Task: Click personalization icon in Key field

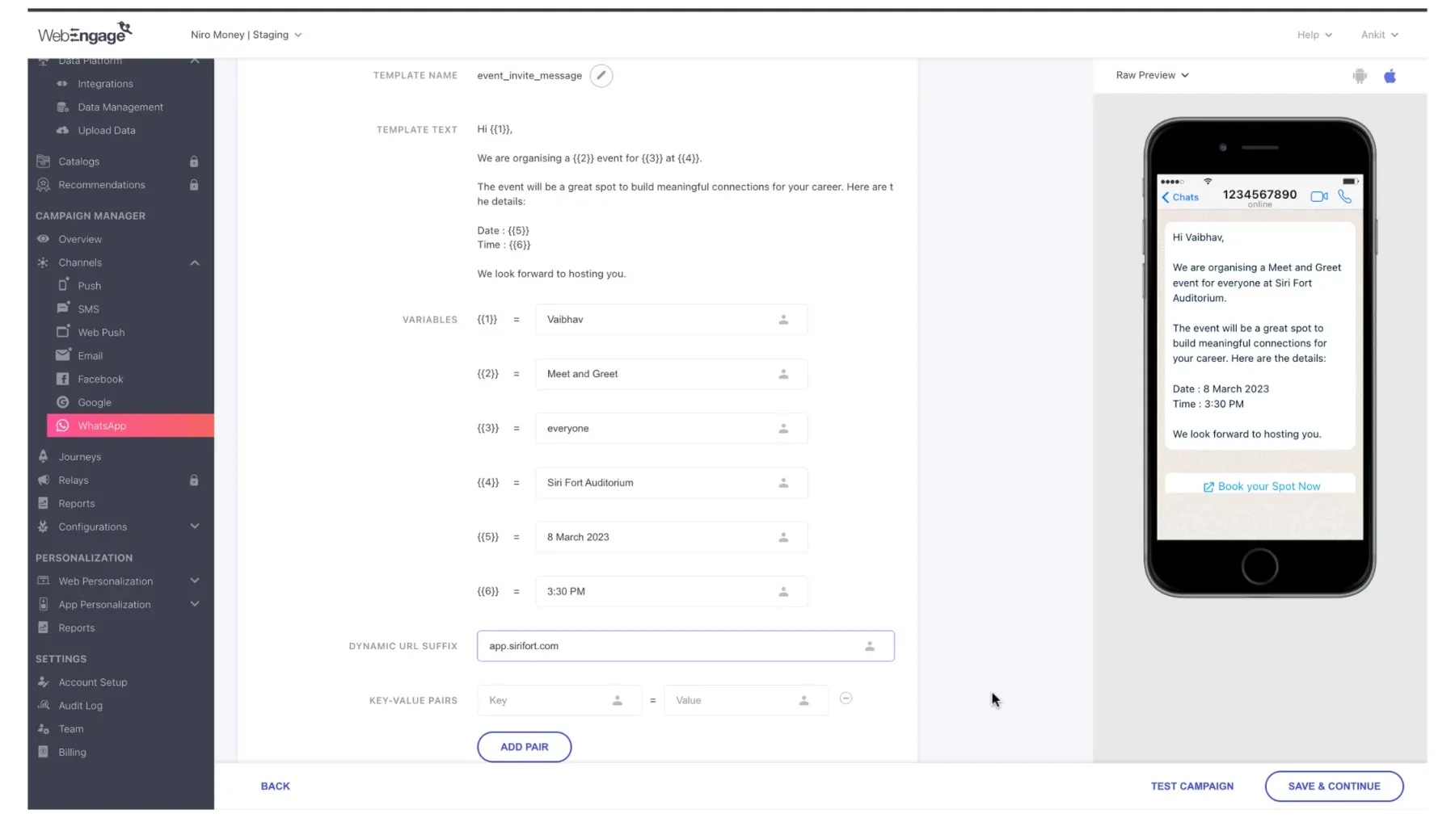Action: click(618, 701)
